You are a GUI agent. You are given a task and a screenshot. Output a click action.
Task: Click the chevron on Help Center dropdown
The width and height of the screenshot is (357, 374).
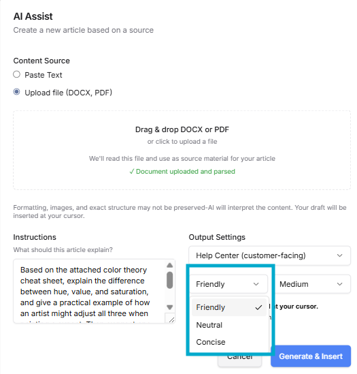pos(339,255)
